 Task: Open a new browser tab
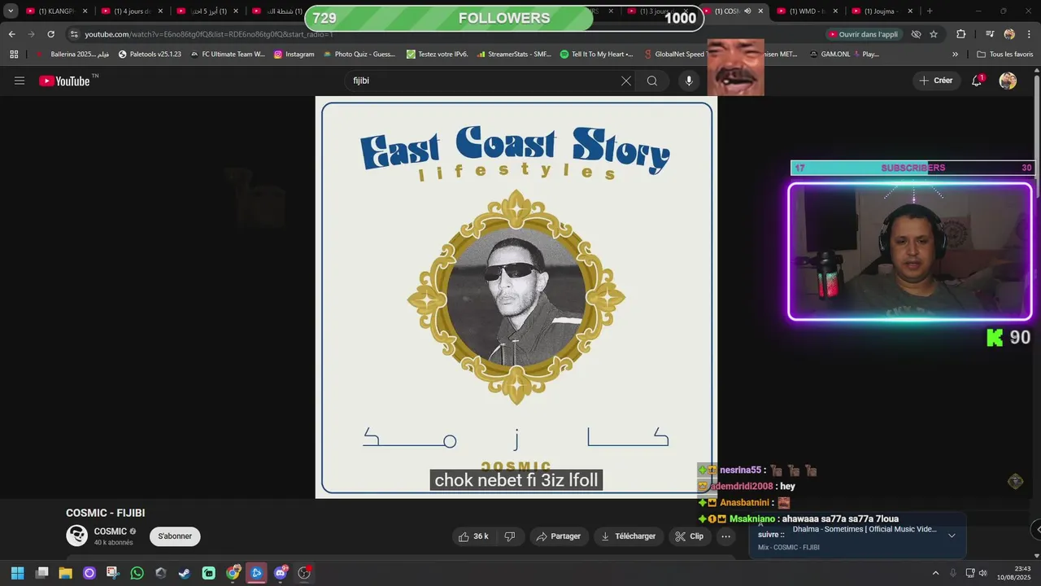coord(930,11)
